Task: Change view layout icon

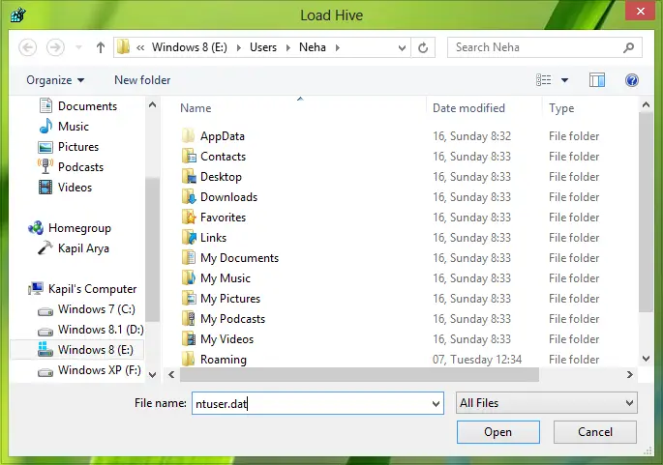Action: coord(544,80)
